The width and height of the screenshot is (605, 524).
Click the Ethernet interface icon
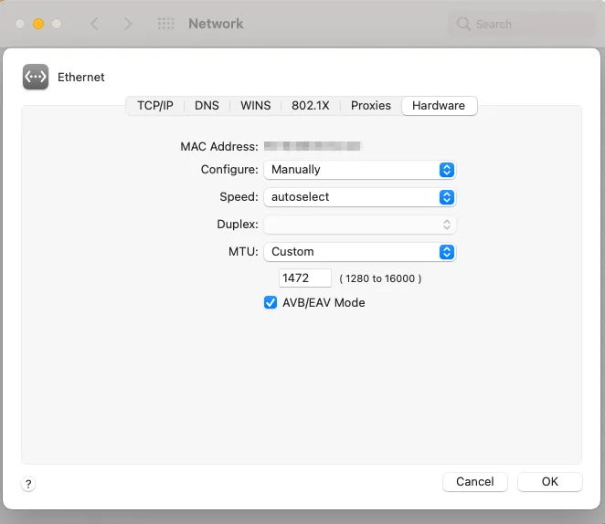(36, 78)
